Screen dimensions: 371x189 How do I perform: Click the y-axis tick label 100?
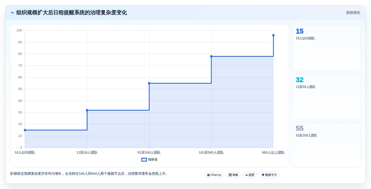pyautogui.click(x=19, y=30)
